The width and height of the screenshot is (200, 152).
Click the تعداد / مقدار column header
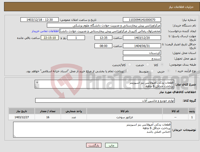click(48, 111)
